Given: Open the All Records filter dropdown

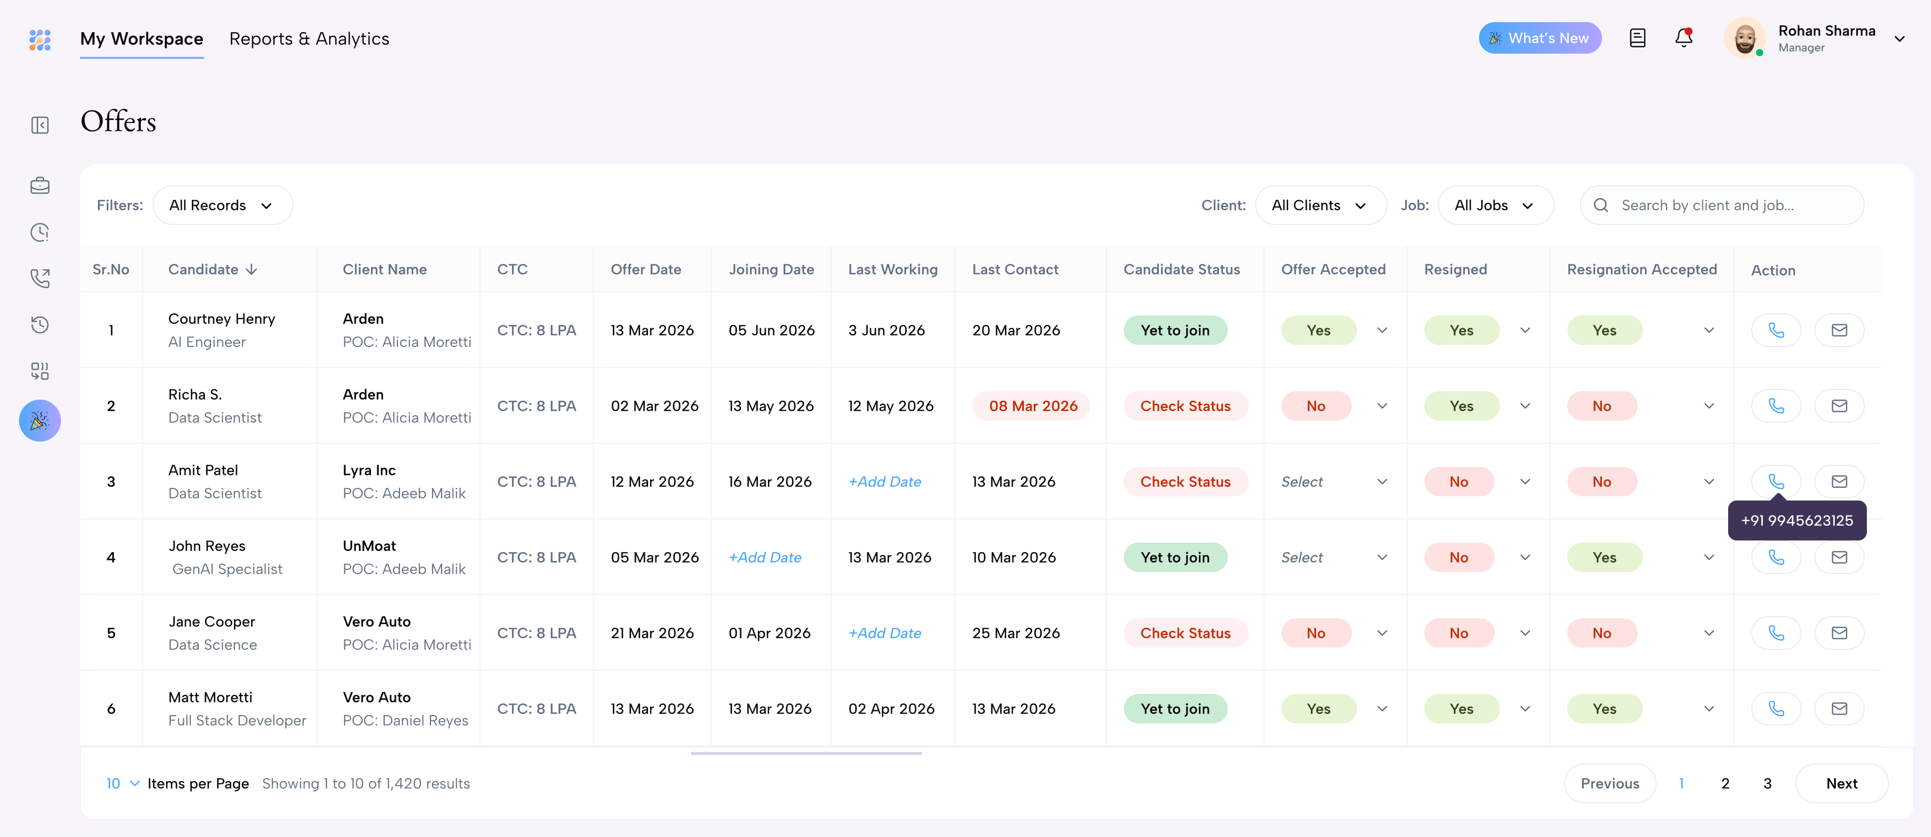Looking at the screenshot, I should (x=223, y=206).
